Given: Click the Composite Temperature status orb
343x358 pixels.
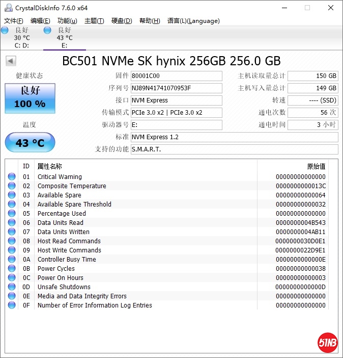Looking at the screenshot, I should [x=12, y=186].
